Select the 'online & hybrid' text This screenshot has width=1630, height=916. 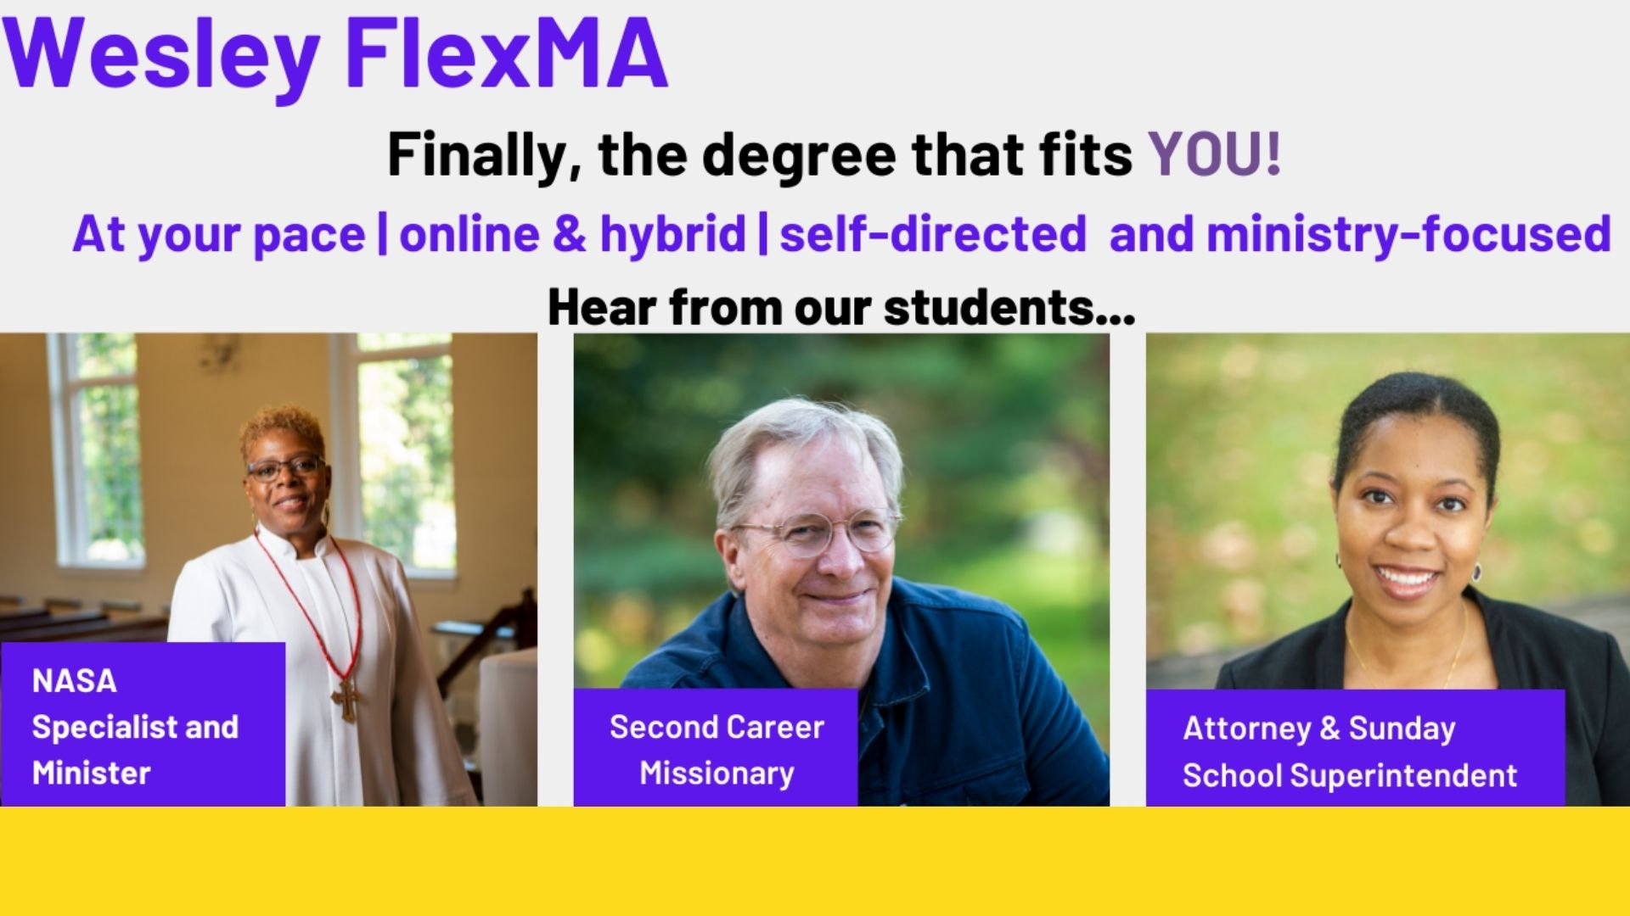(572, 233)
